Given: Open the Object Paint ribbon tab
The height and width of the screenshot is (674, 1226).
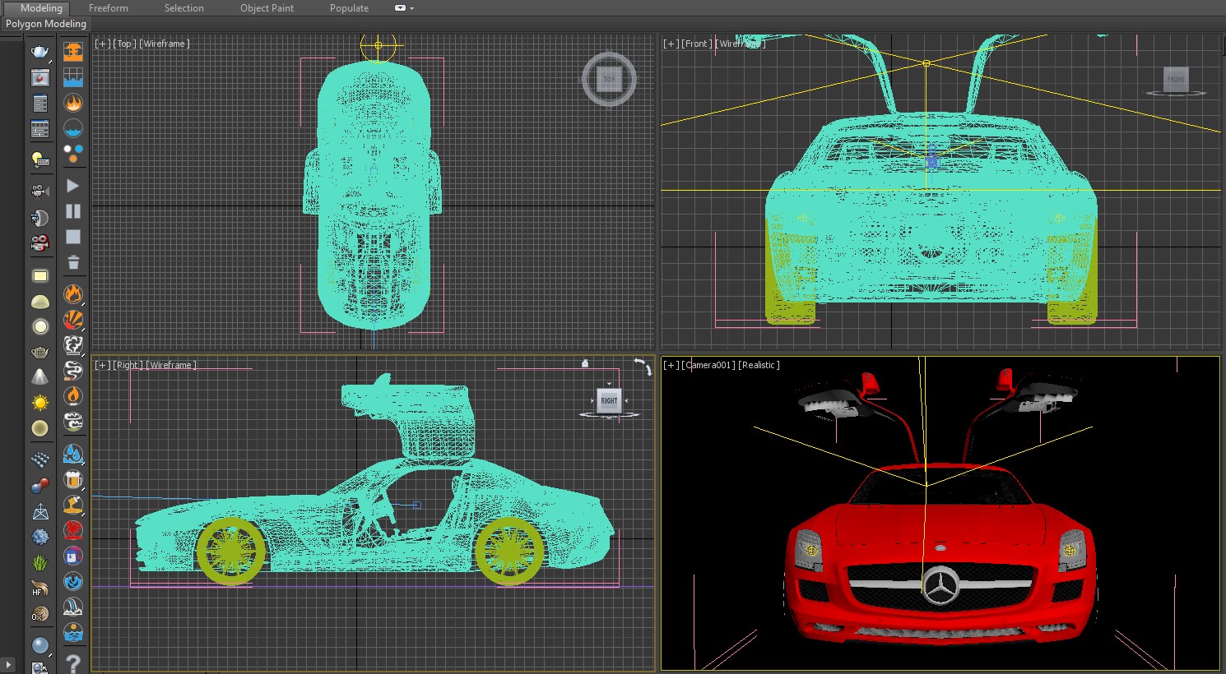Looking at the screenshot, I should [x=267, y=8].
